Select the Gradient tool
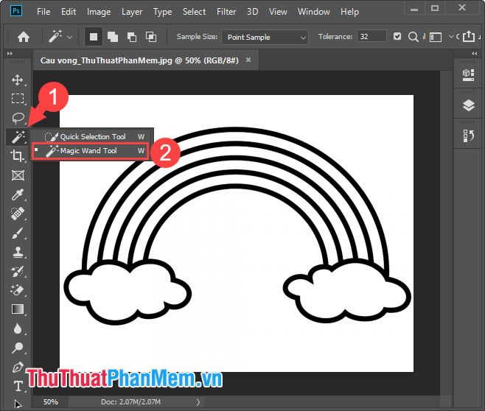The image size is (485, 411). [18, 309]
